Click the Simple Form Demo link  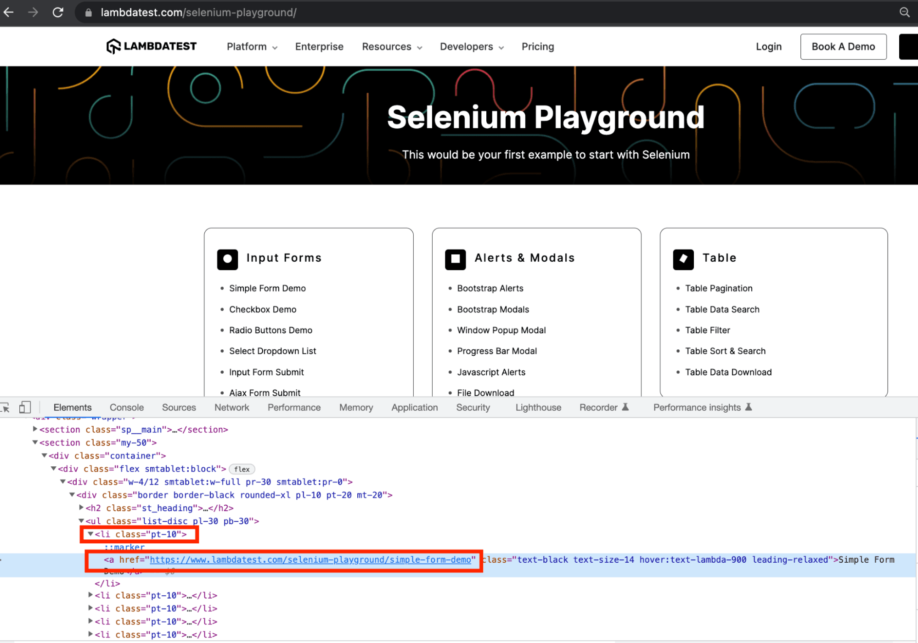[x=267, y=288]
